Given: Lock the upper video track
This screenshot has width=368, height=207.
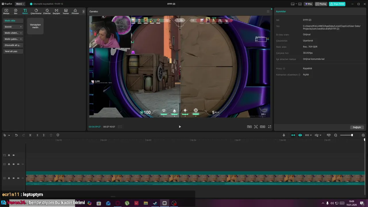Looking at the screenshot, I should click(9, 164).
